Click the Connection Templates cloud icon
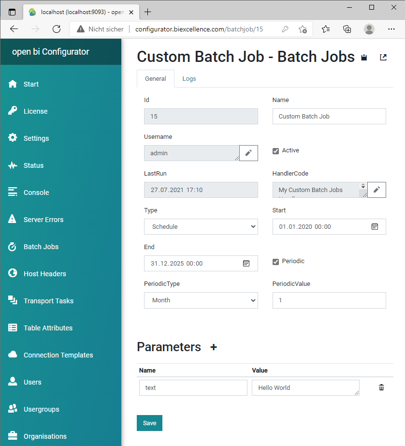Viewport: 405px width, 446px height. point(13,355)
